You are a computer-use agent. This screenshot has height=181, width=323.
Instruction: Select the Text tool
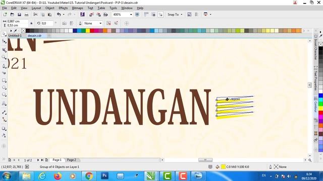tap(4, 104)
